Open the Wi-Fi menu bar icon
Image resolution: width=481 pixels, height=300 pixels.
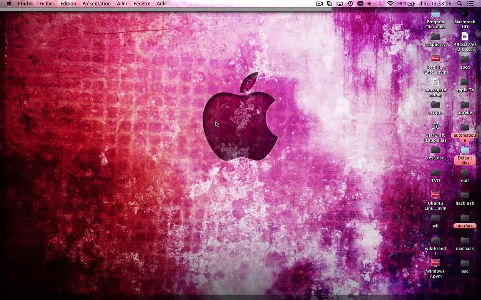(x=390, y=4)
